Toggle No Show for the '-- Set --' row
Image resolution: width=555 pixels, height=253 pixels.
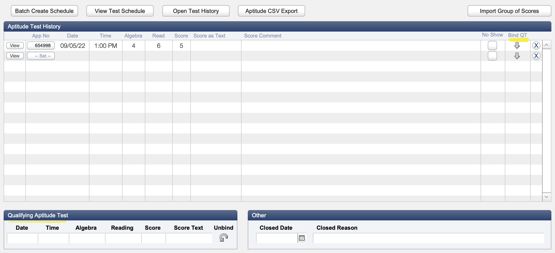pos(492,56)
